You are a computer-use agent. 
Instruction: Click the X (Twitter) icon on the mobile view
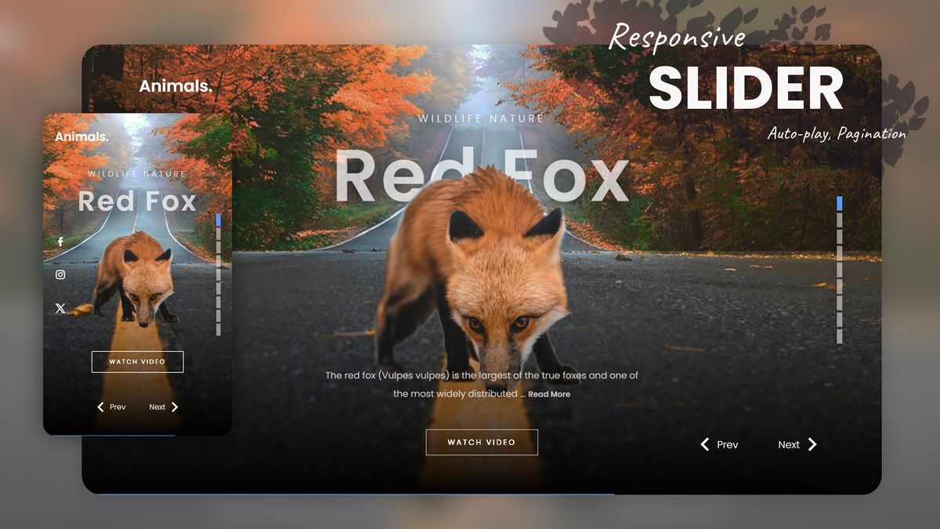coord(60,308)
